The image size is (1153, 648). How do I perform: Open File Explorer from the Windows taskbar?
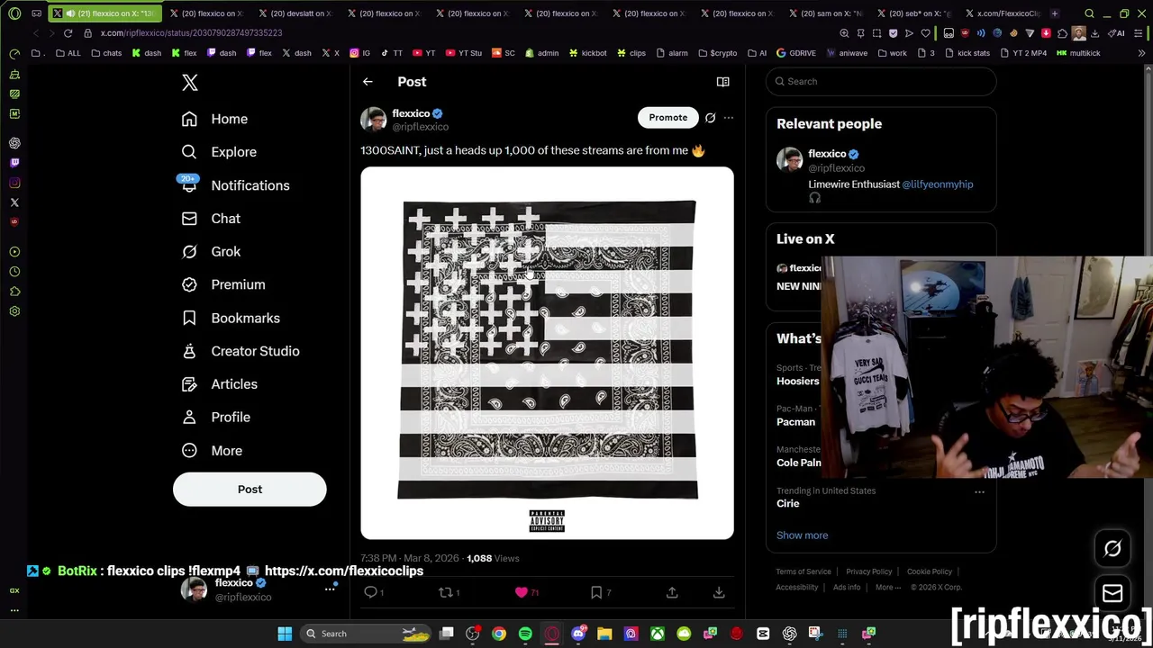[x=604, y=634]
